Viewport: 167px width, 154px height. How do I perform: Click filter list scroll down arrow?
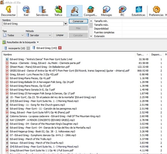pos(91,36)
